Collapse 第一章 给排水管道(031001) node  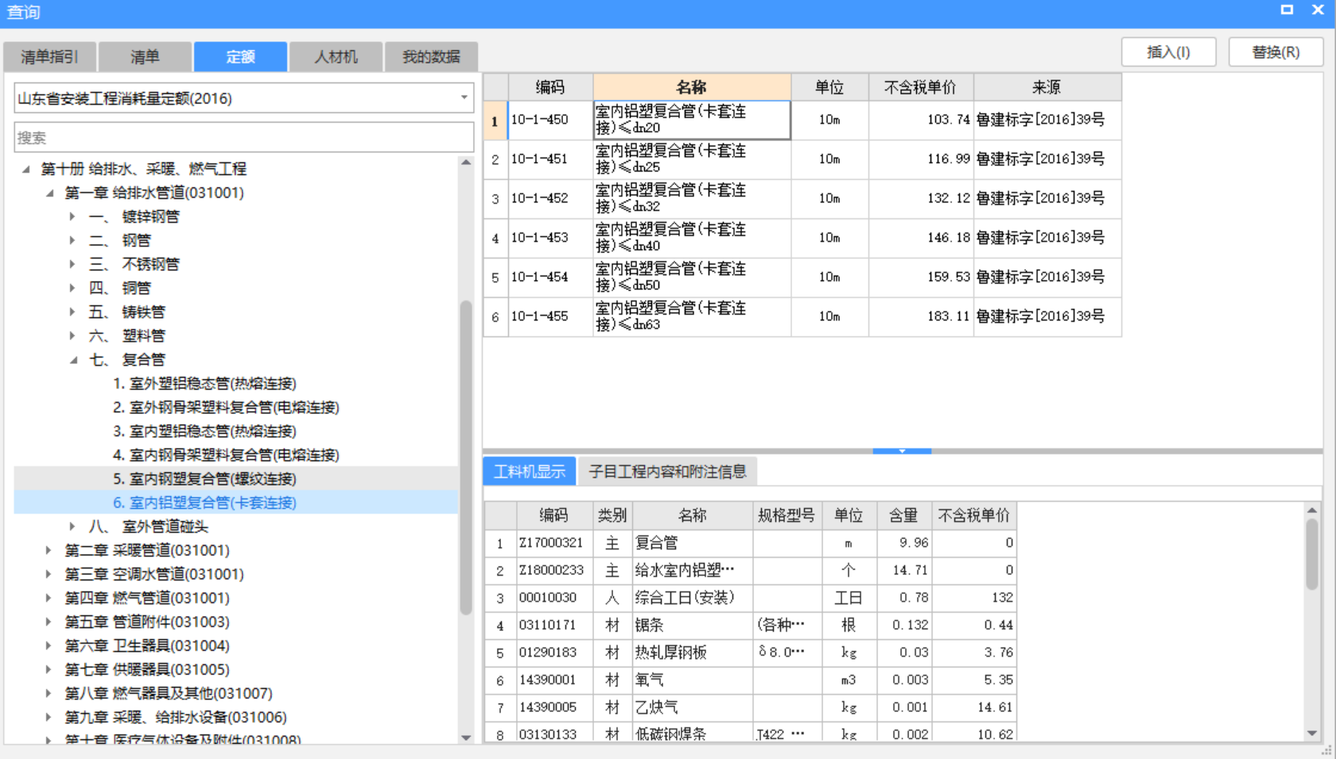click(x=50, y=192)
